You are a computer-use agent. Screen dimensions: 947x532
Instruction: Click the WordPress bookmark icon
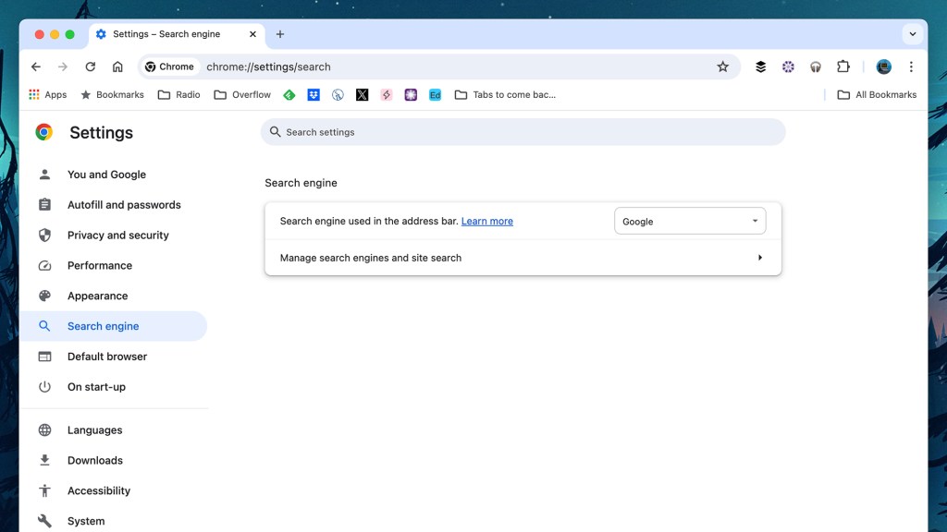pyautogui.click(x=338, y=94)
